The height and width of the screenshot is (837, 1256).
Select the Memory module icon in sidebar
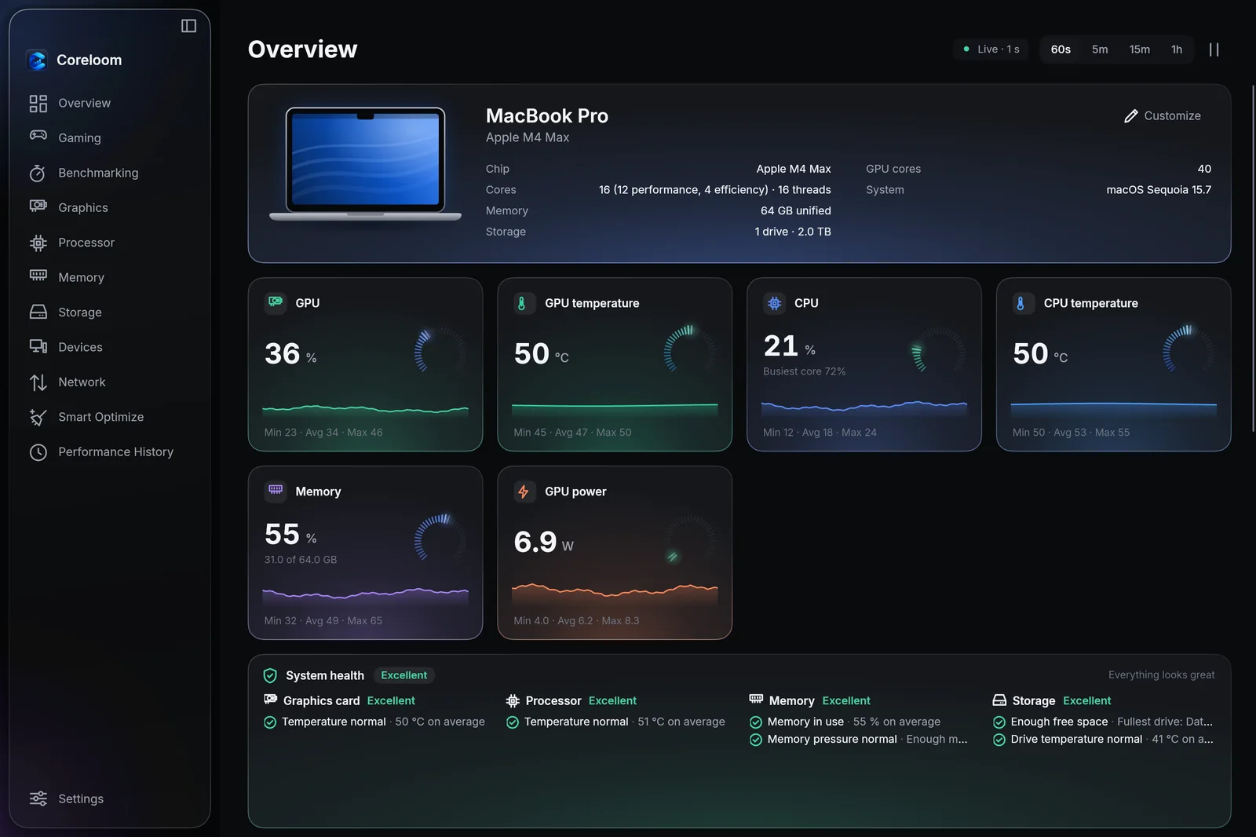click(38, 275)
